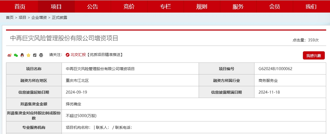Go to 项目 in the breadcrumb
Screen dimensions: 330x134
pyautogui.click(x=22, y=17)
